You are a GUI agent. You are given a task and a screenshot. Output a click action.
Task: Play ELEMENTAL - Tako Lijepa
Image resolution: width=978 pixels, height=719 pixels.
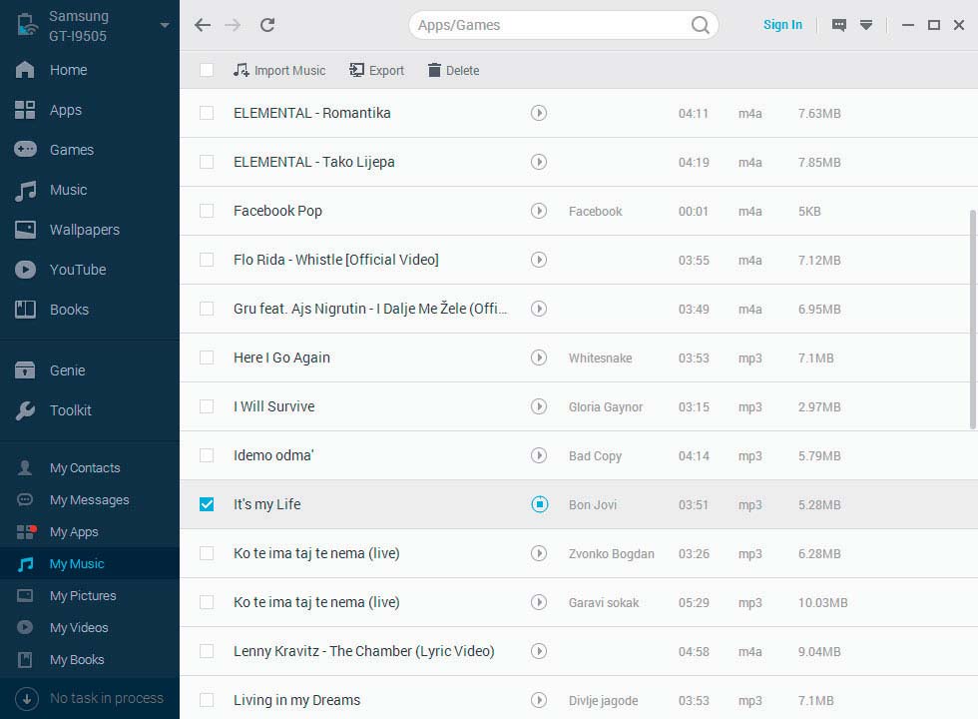[539, 162]
